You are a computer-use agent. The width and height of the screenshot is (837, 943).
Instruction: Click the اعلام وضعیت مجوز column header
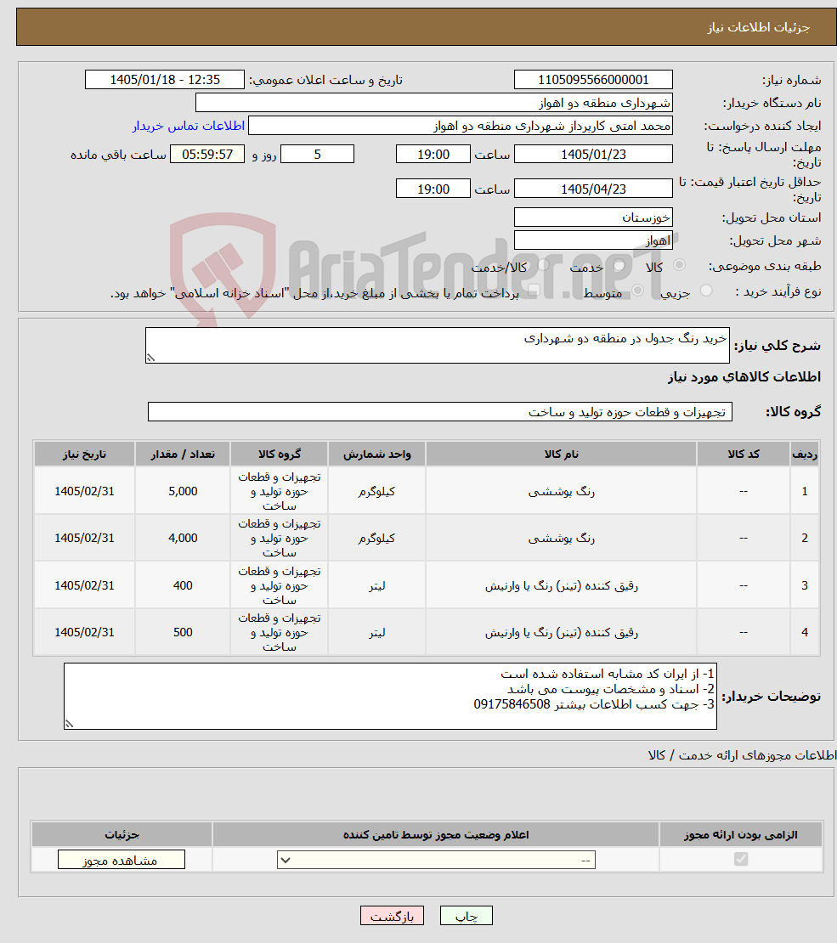[x=436, y=835]
